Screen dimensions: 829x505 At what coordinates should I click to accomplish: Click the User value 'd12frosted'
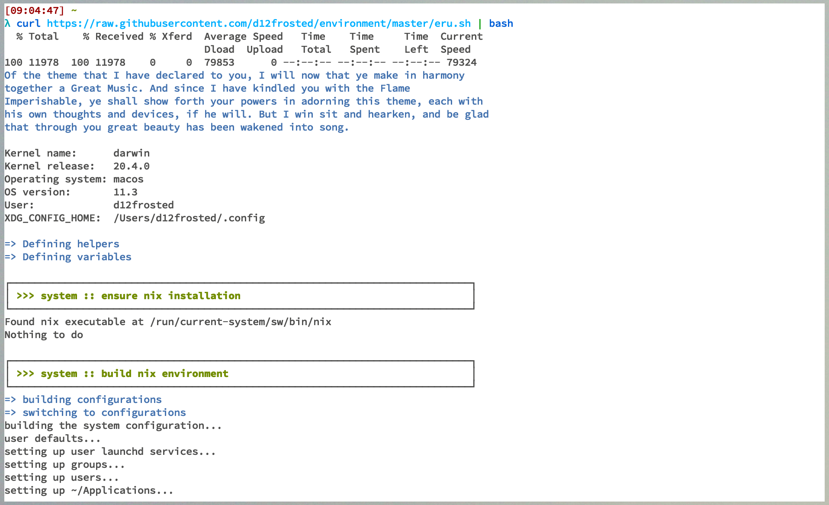click(144, 205)
